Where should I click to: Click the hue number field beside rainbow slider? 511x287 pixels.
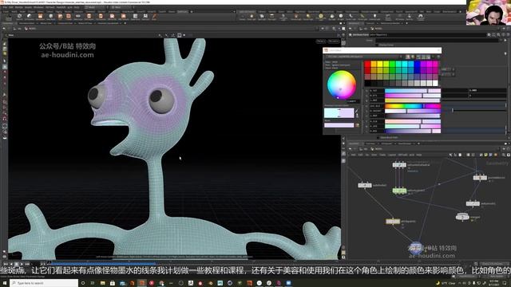[376, 106]
